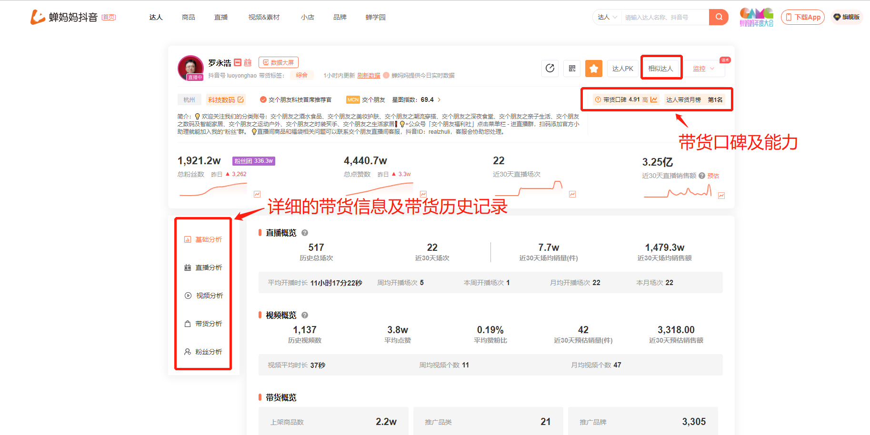Click the 直播 live icon beside name

248,62
